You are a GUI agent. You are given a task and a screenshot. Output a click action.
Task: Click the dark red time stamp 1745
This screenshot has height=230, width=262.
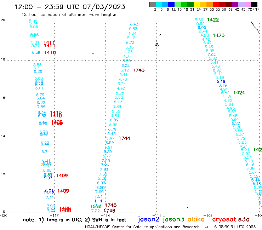pos(110,205)
